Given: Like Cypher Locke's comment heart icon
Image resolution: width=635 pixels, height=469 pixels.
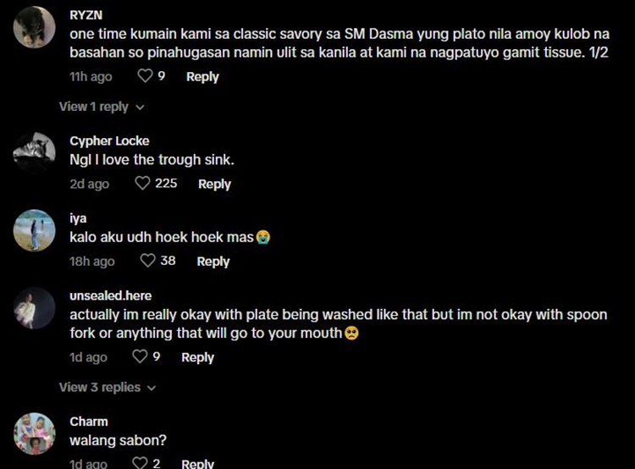Looking at the screenshot, I should pyautogui.click(x=142, y=183).
